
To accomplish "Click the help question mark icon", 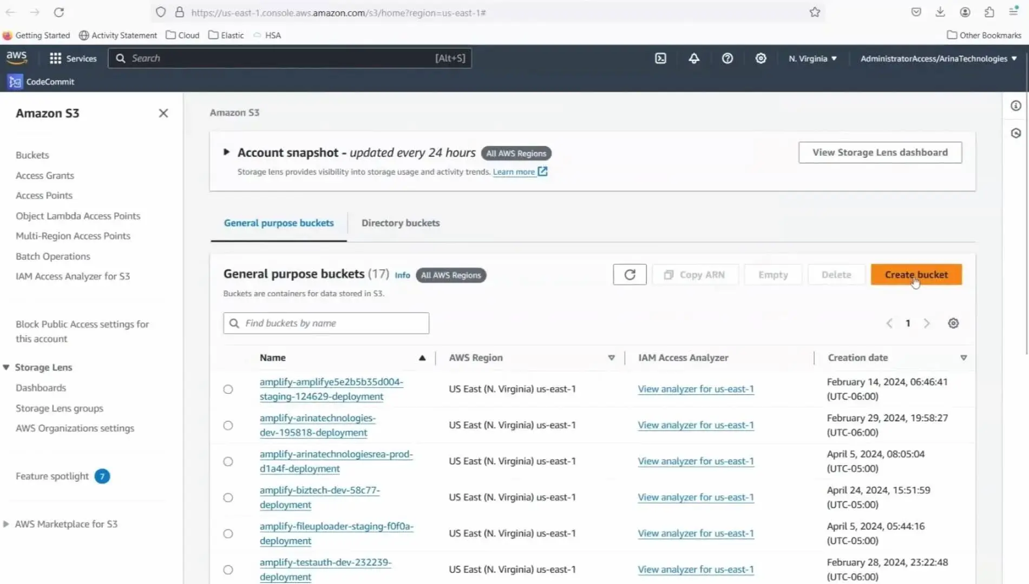I will [x=727, y=58].
